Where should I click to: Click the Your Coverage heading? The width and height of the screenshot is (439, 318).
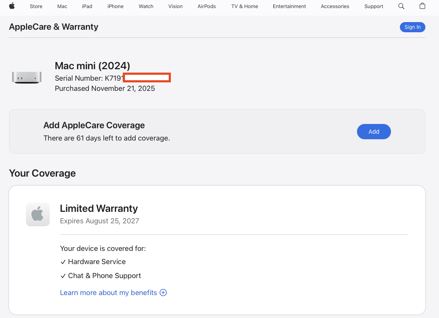(42, 173)
